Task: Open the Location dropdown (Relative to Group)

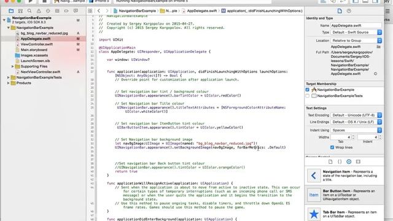Action: tap(356, 41)
